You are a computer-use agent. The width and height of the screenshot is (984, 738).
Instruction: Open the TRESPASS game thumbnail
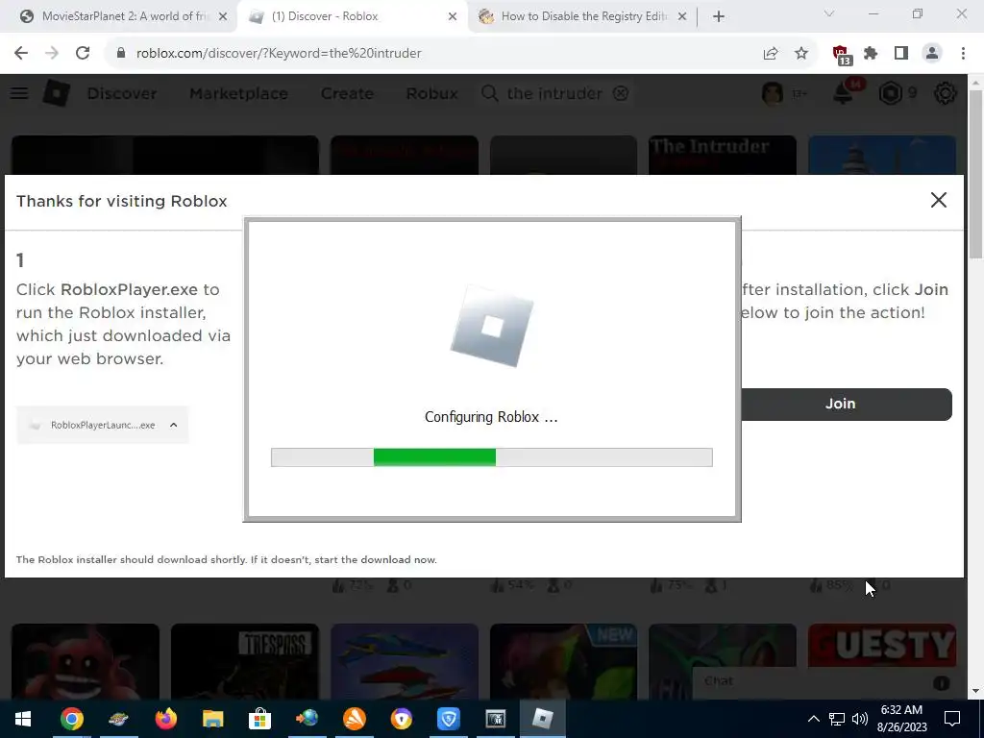coord(245,661)
